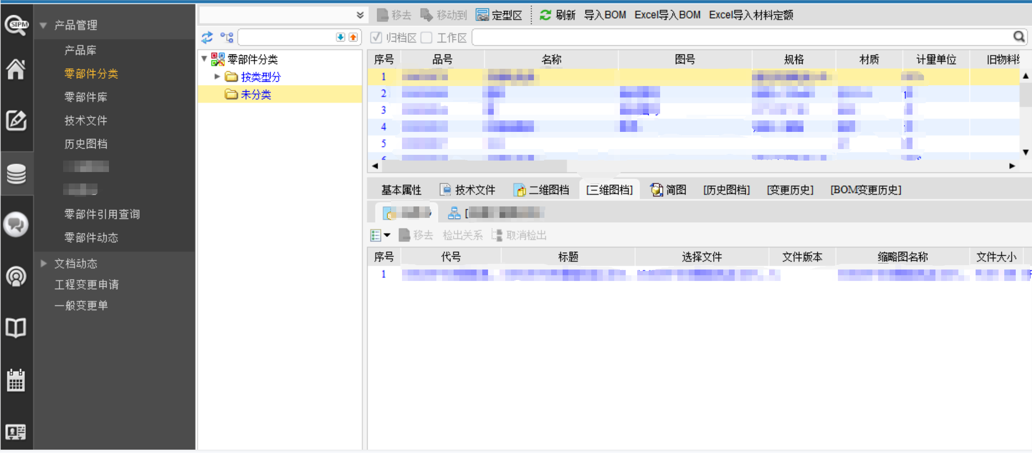1032x453 pixels.
Task: Click the 品号 column header
Action: pyautogui.click(x=442, y=59)
